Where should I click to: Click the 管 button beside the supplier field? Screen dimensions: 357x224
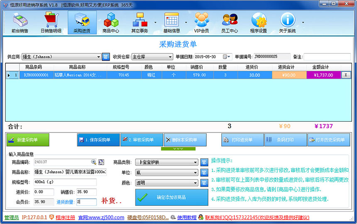106,57
